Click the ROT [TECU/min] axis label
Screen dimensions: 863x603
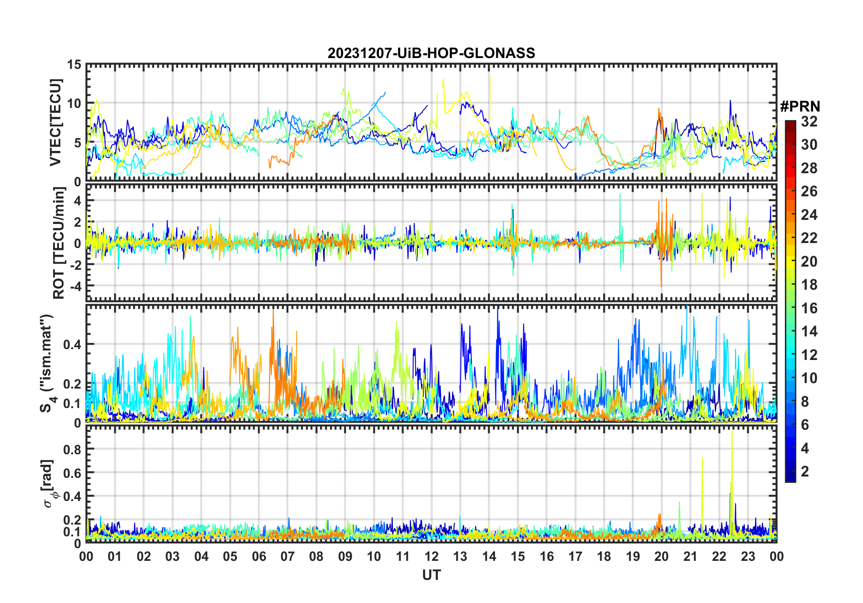tap(59, 243)
